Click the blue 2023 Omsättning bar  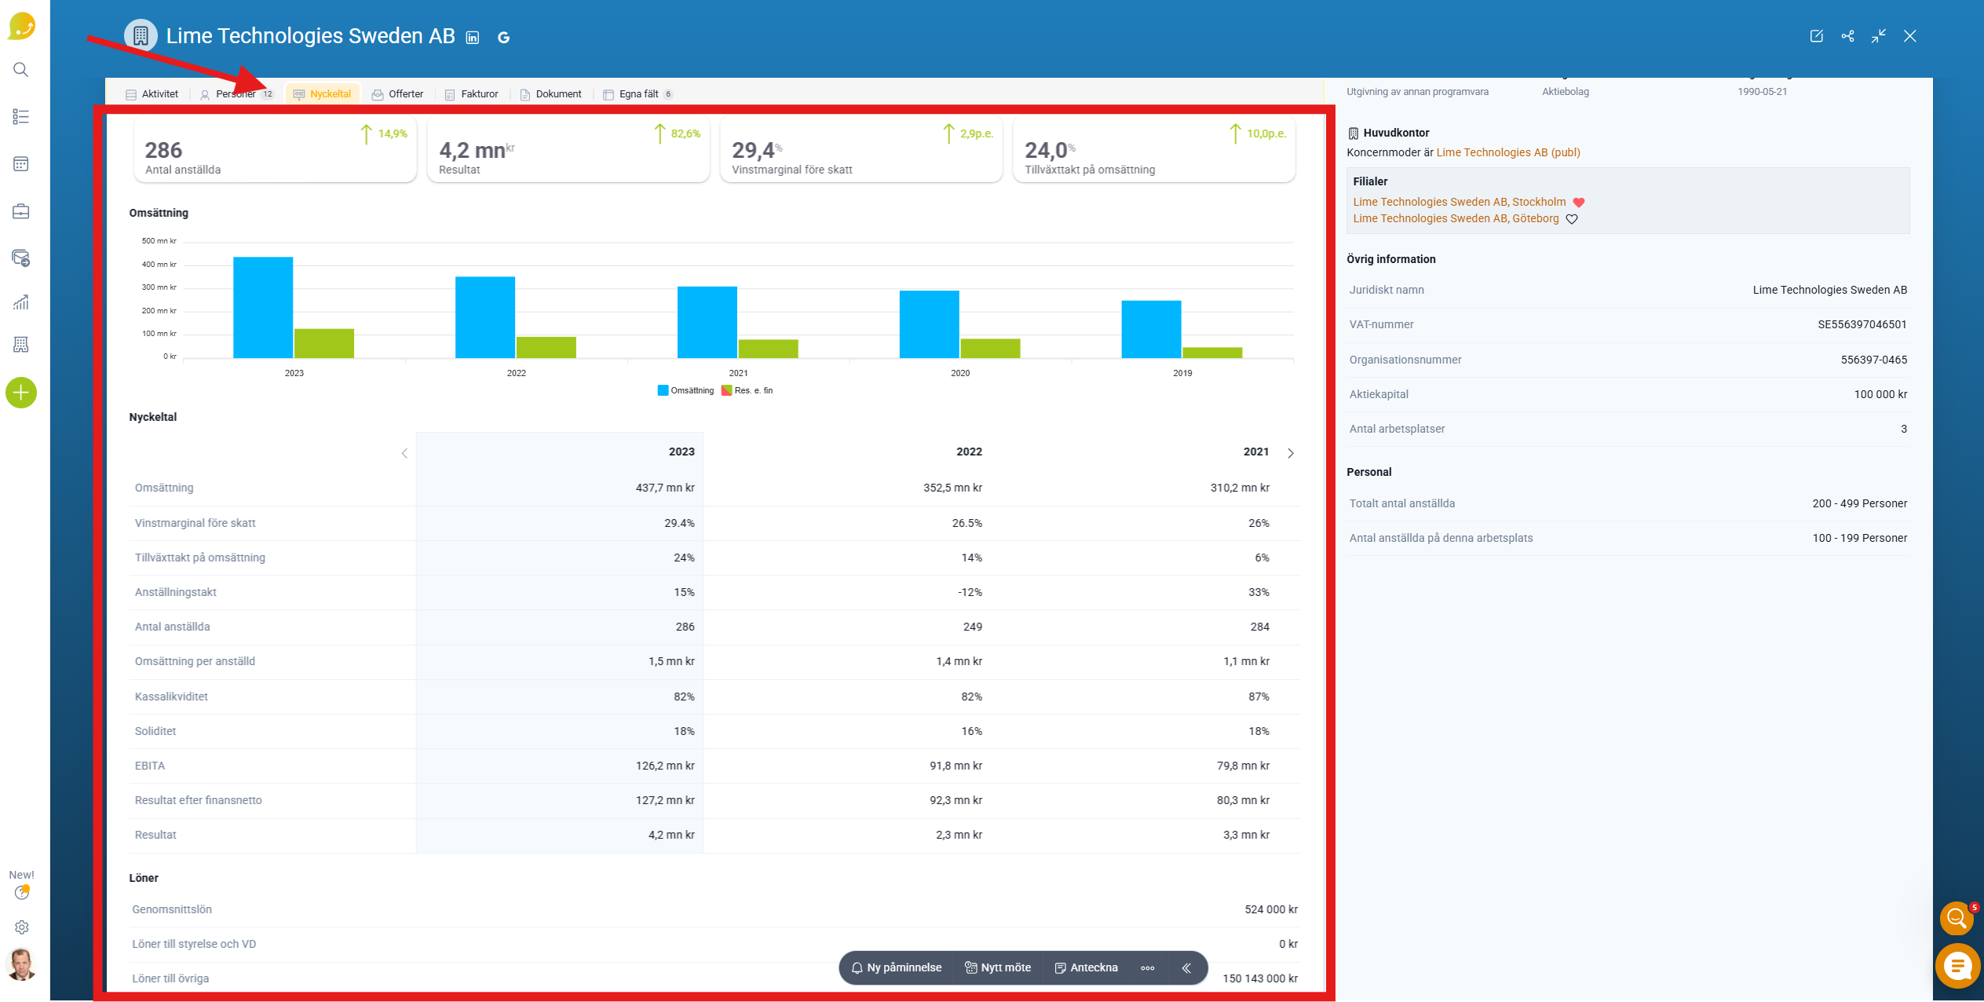pyautogui.click(x=263, y=308)
